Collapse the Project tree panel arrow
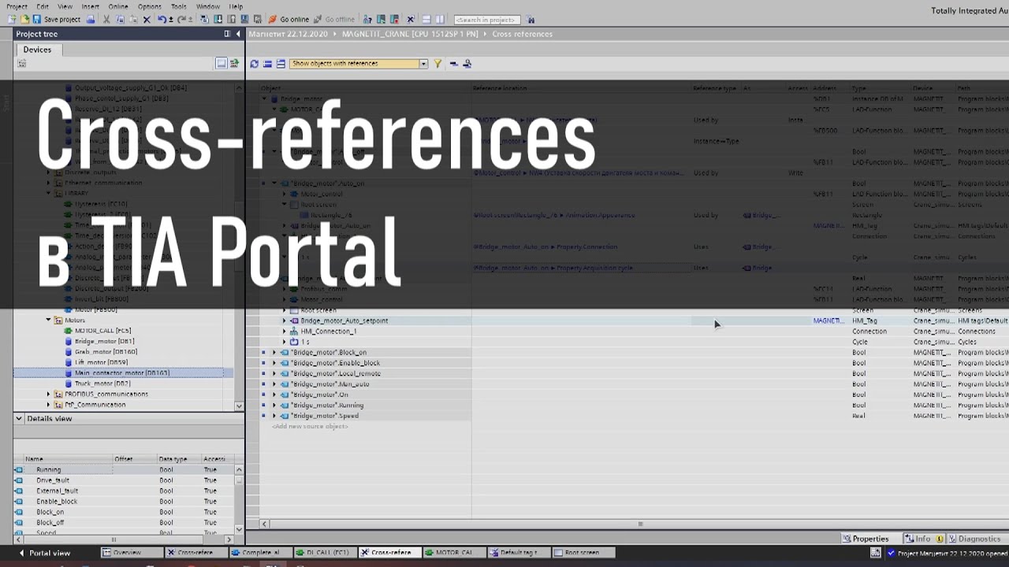1009x567 pixels. pyautogui.click(x=238, y=34)
